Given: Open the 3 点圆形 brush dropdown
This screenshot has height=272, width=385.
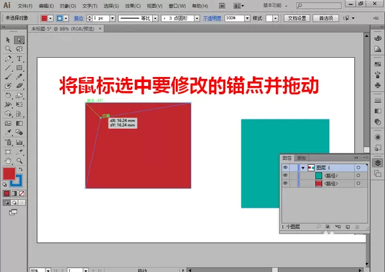Looking at the screenshot, I should click(197, 18).
